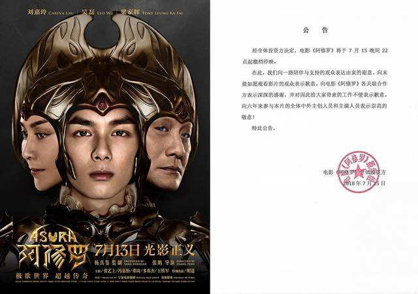The image size is (418, 294).
Task: Click the 张鹏 导演 director credit
Action: [x=164, y=263]
